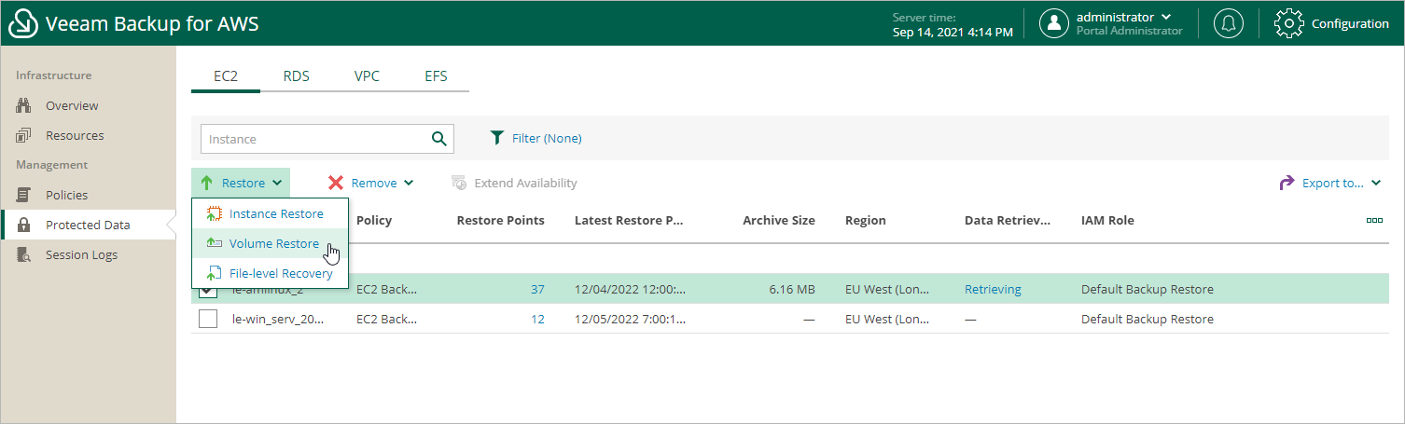1405x424 pixels.
Task: Click the 6.16 MB archive size cell
Action: 792,289
